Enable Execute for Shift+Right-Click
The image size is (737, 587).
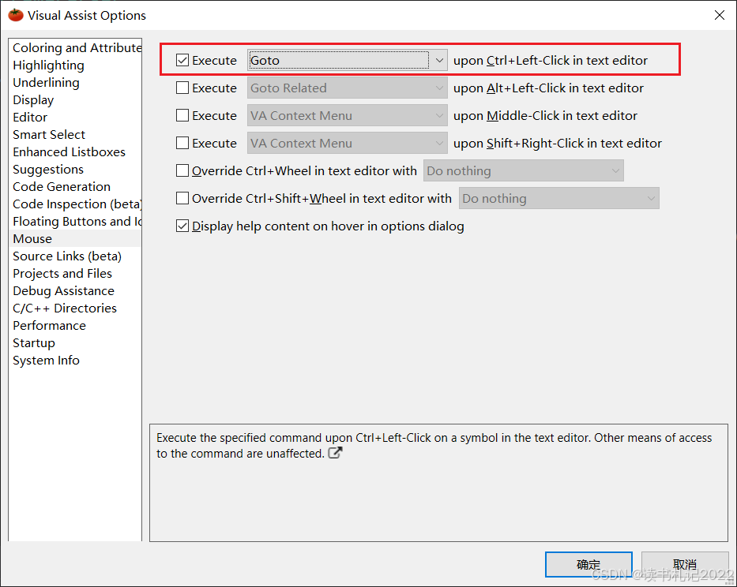tap(182, 143)
